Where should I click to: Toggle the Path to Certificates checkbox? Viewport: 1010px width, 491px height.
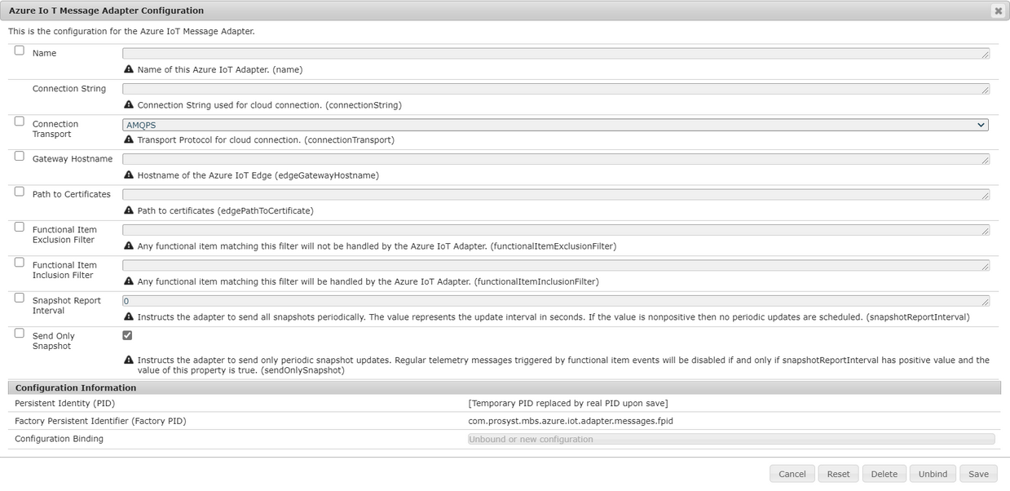(x=19, y=191)
